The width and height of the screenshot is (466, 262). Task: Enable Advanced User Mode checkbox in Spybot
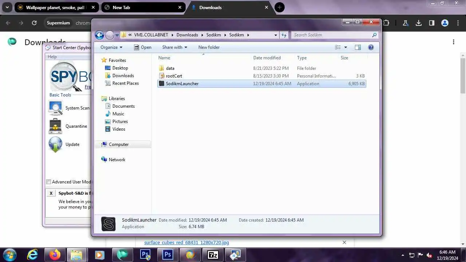49,182
